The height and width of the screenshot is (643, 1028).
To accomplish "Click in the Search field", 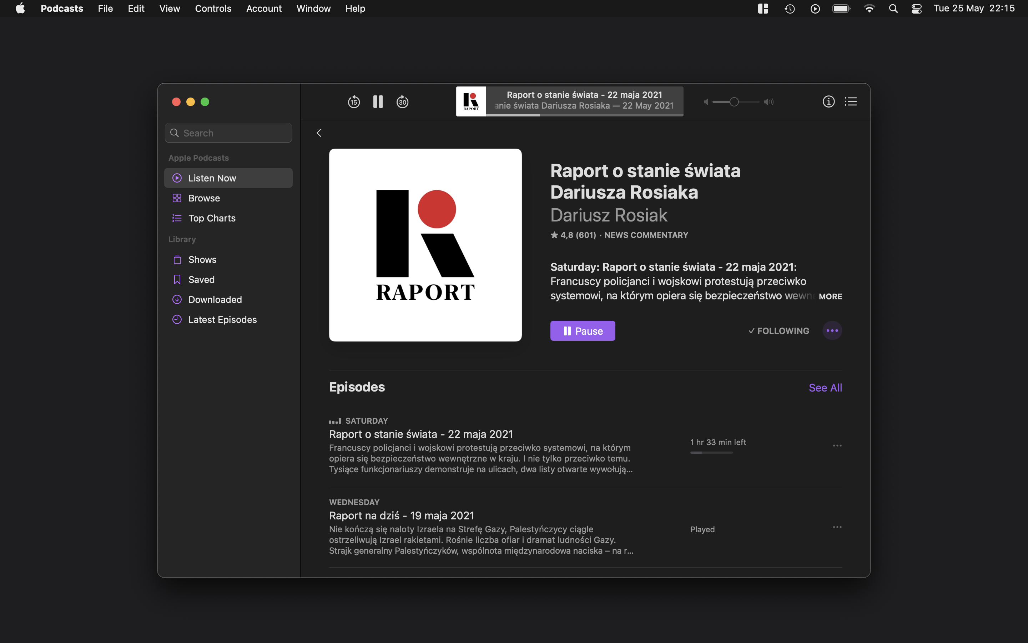I will 228,133.
